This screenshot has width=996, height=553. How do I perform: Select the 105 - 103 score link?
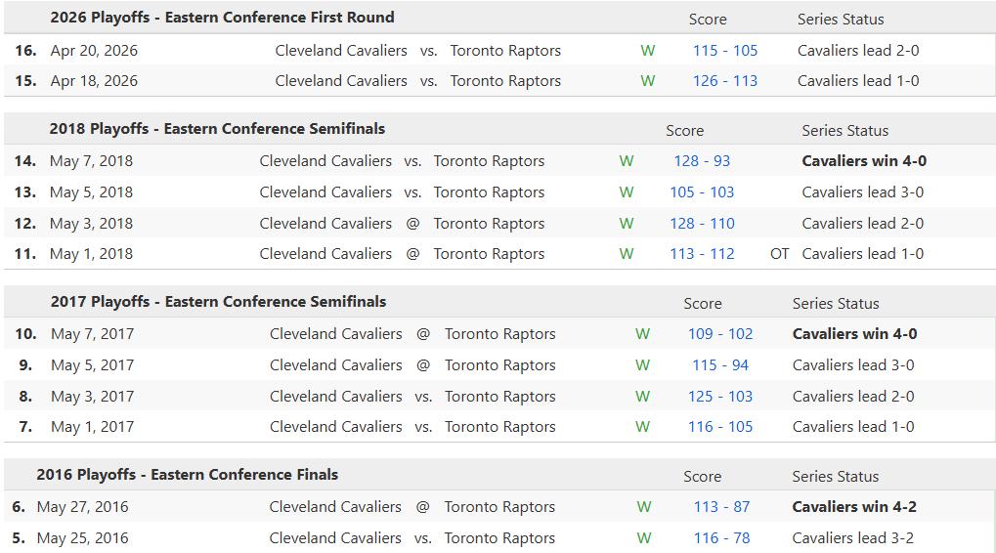(702, 192)
